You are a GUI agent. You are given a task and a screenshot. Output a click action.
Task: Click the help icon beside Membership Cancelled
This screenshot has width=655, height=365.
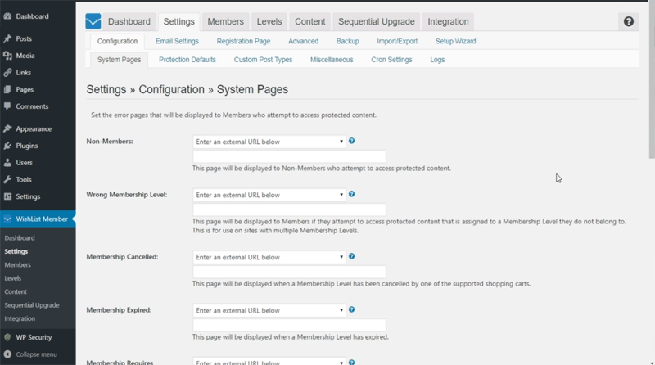[352, 256]
